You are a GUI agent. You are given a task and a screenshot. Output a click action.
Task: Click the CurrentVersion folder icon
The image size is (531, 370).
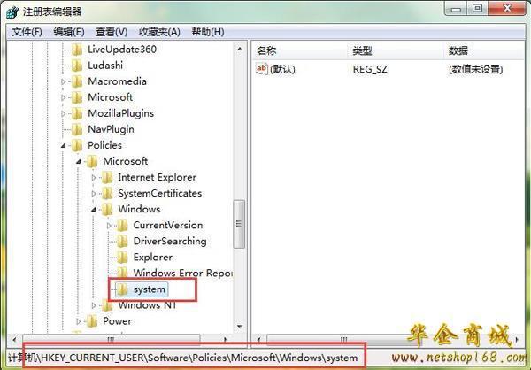122,226
